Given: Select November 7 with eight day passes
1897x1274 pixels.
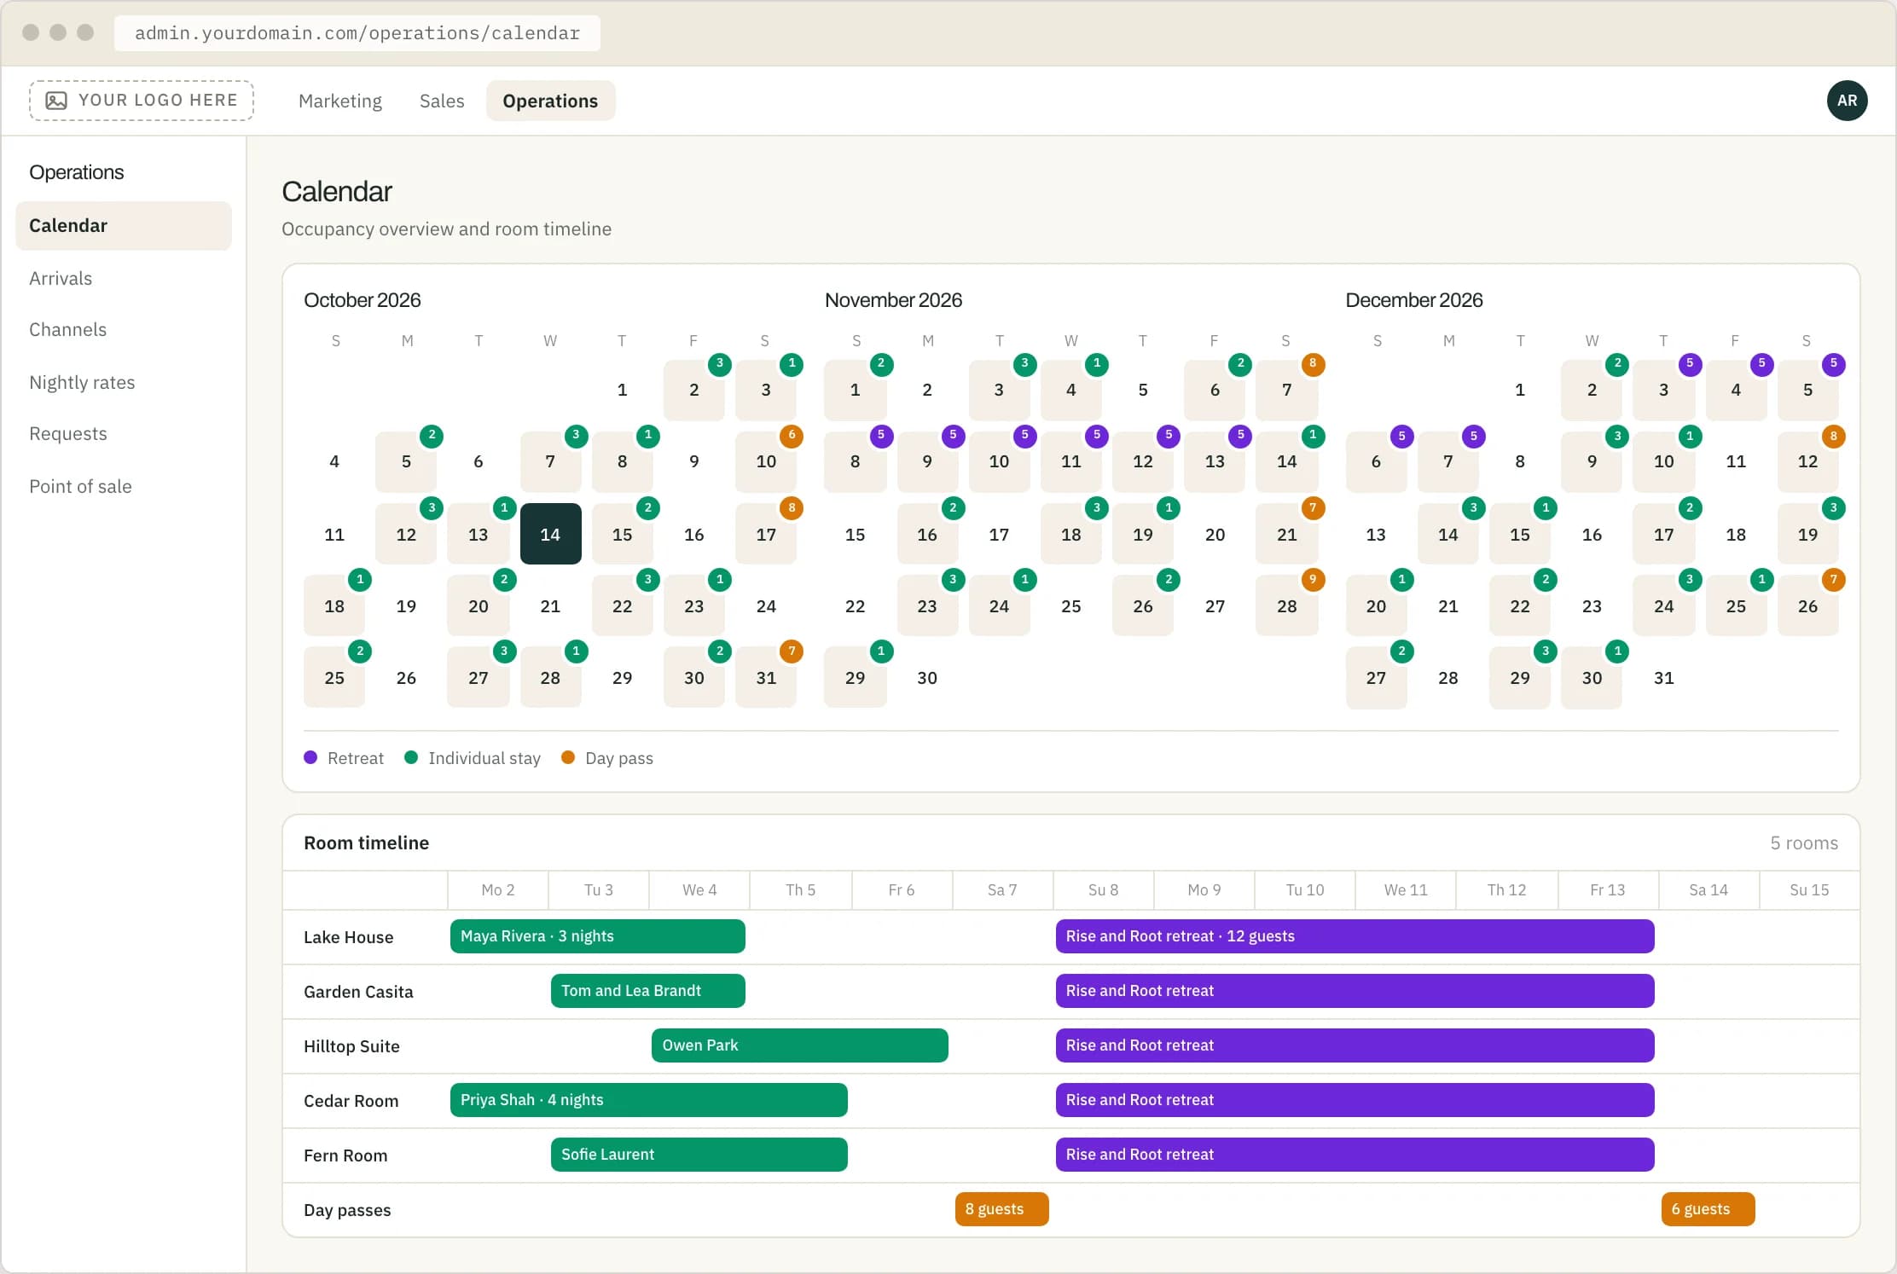Looking at the screenshot, I should coord(1286,390).
